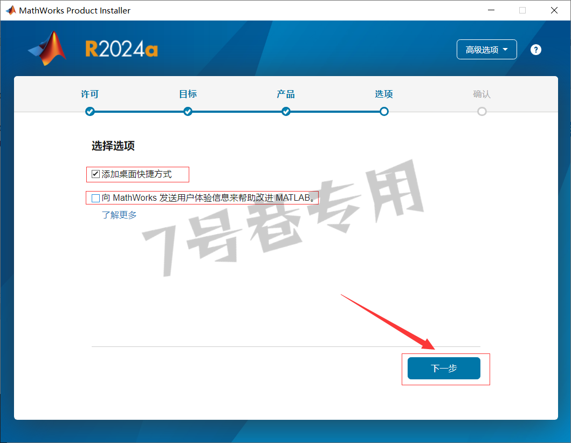The height and width of the screenshot is (443, 571).
Task: Open the 了解更多 link
Action: pos(119,215)
